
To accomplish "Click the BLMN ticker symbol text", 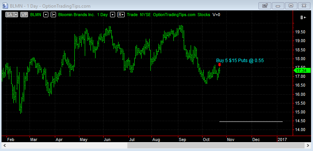I will (36, 15).
